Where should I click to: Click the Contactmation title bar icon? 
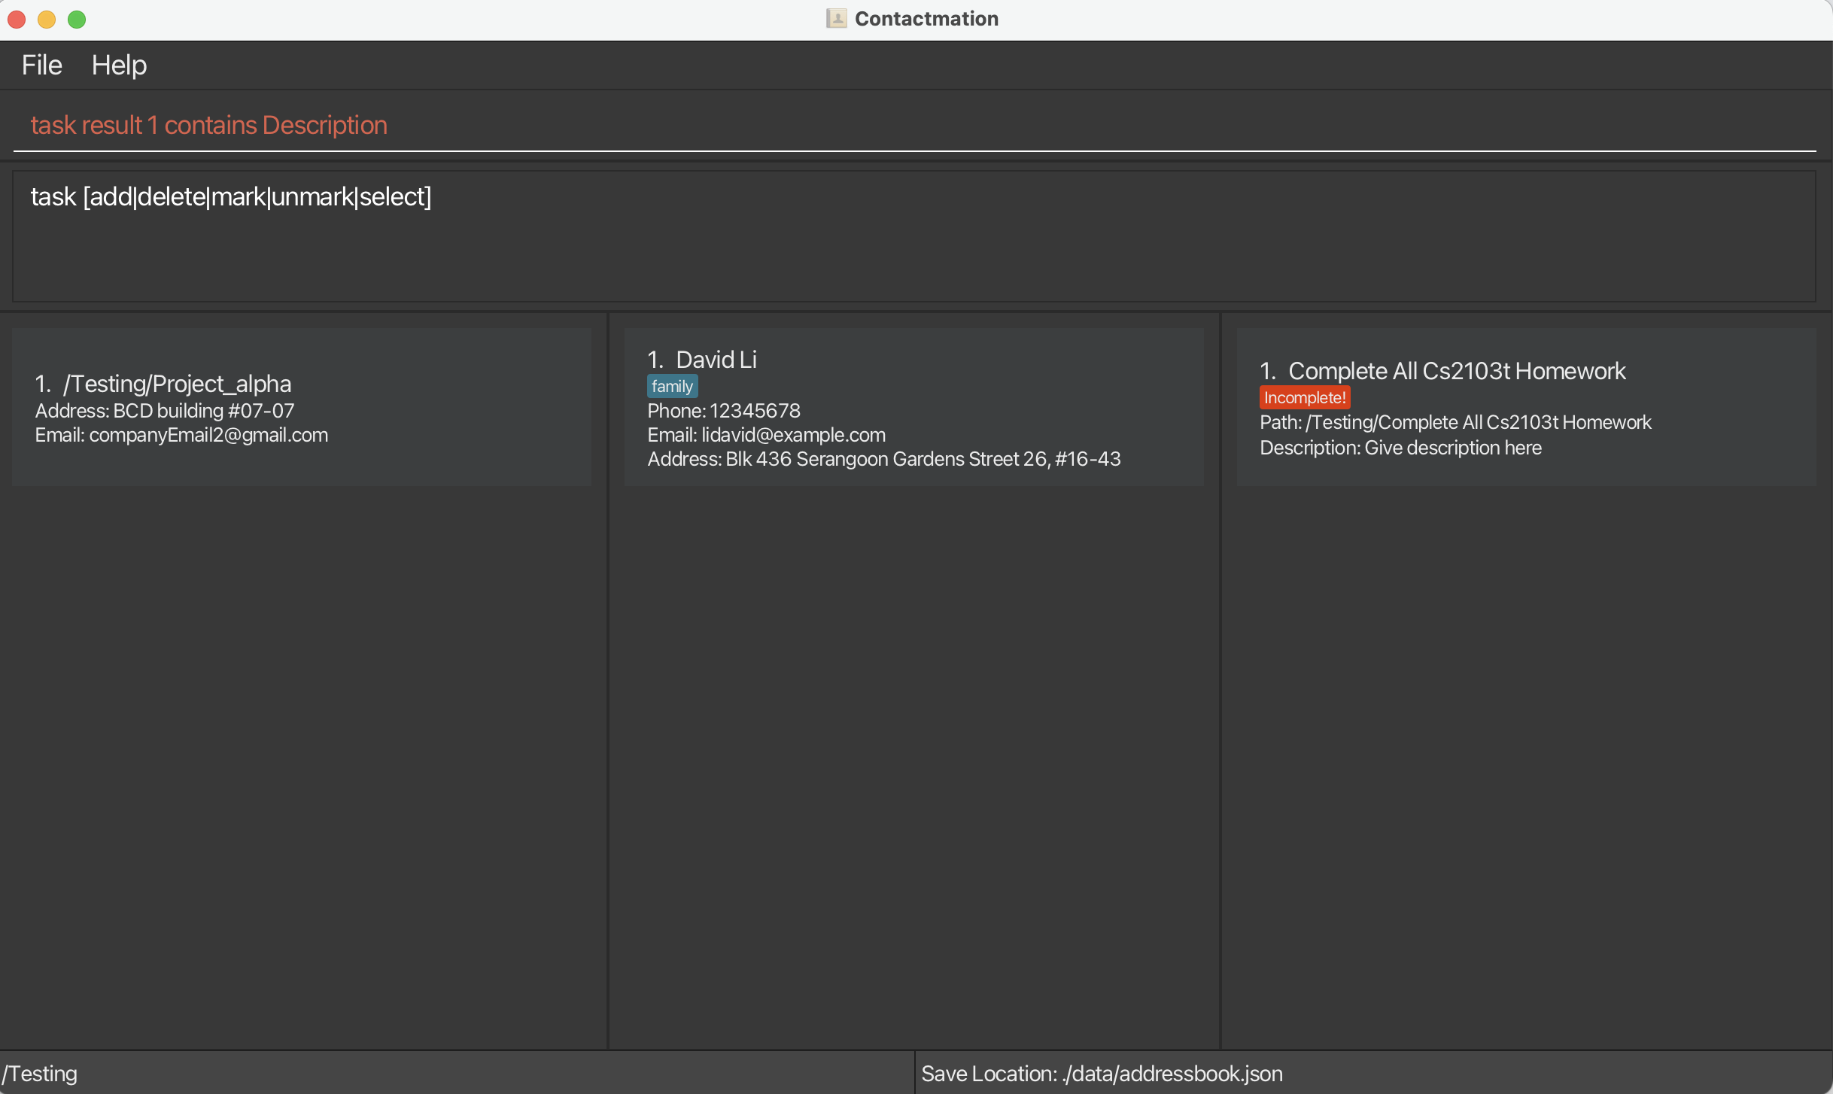point(836,19)
